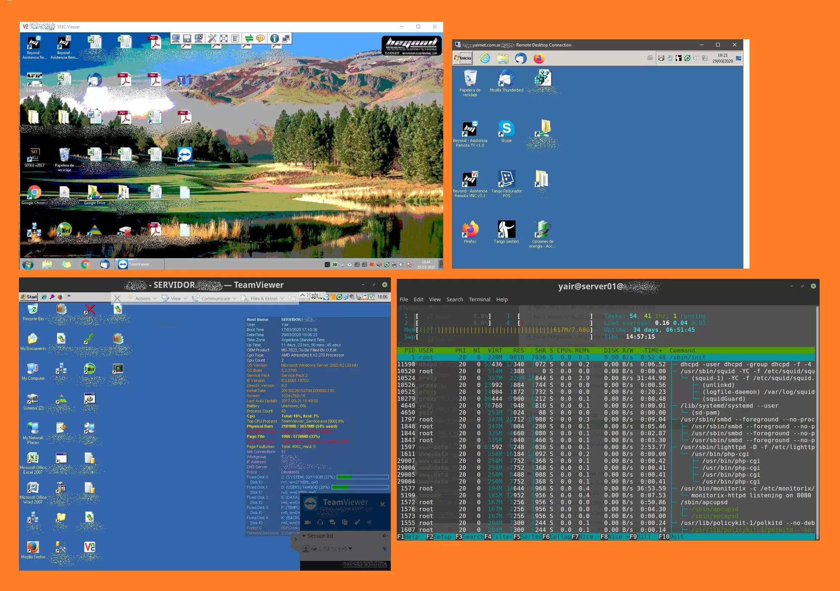Toggle VNC full screen mode icon
This screenshot has height=591, width=840.
pos(224,38)
